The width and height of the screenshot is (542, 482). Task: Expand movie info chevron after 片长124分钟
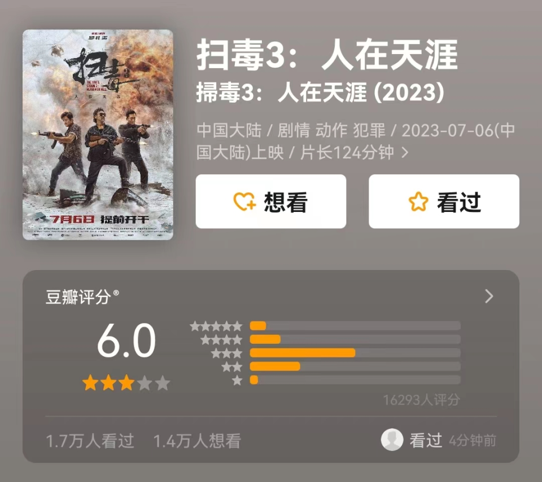tap(405, 153)
